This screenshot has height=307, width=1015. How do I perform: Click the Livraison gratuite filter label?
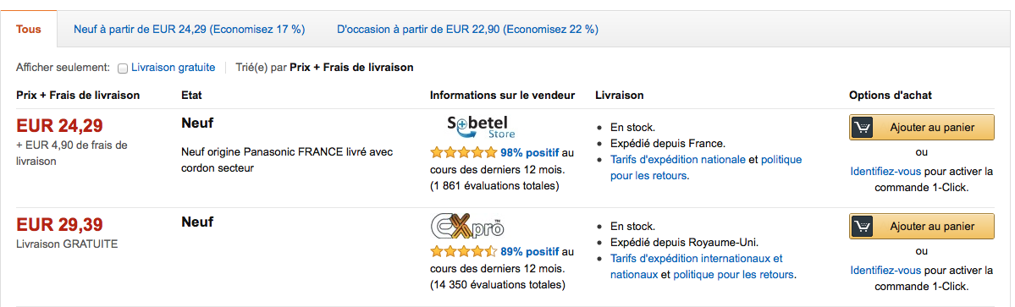[x=174, y=67]
